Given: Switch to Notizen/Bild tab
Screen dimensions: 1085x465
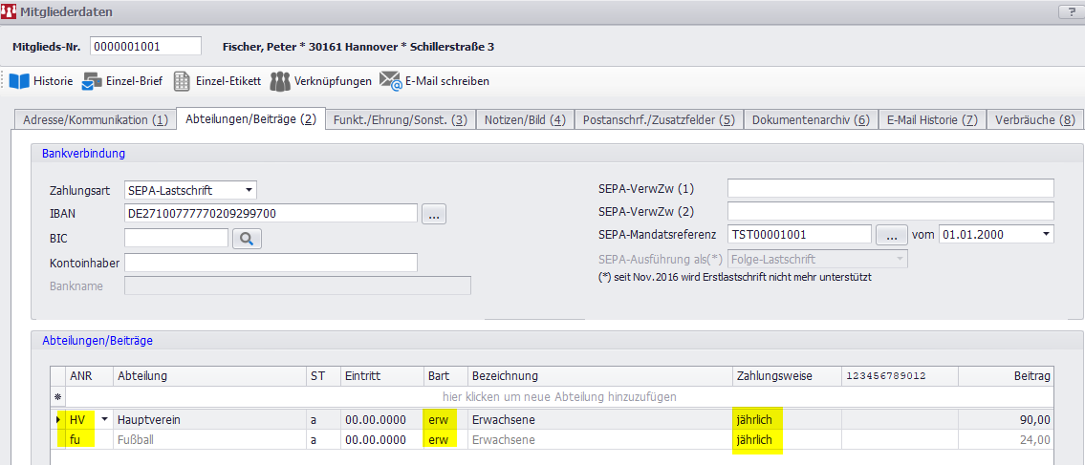Looking at the screenshot, I should click(x=525, y=120).
